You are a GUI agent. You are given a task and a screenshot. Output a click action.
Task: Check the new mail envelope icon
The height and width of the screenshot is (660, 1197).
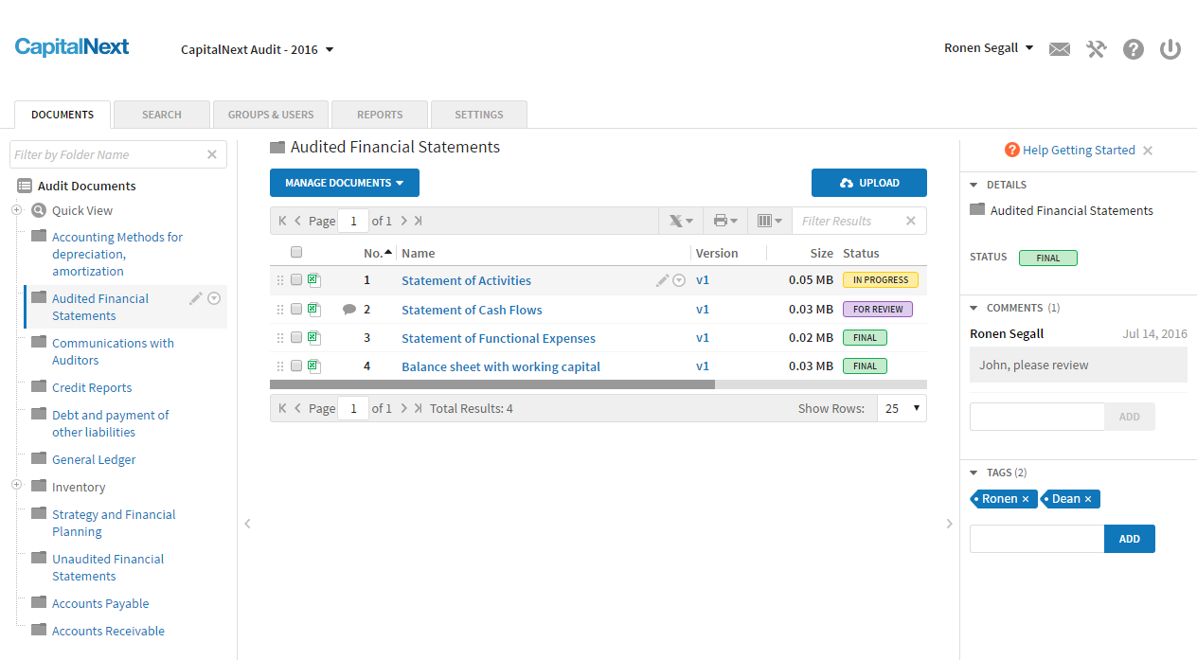coord(1059,48)
